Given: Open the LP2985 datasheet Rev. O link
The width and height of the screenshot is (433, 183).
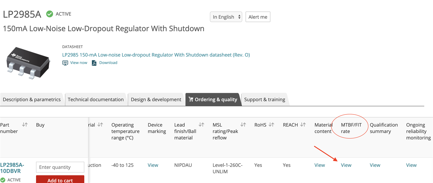Looking at the screenshot, I should 156,55.
